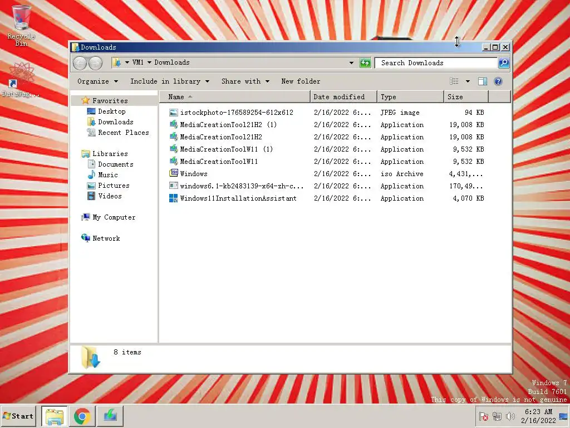Open Network in navigation pane
Screen dimensions: 570x428
click(106, 239)
